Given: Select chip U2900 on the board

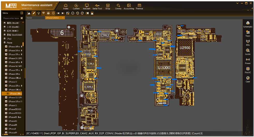Looking at the screenshot, I should pyautogui.click(x=185, y=48).
